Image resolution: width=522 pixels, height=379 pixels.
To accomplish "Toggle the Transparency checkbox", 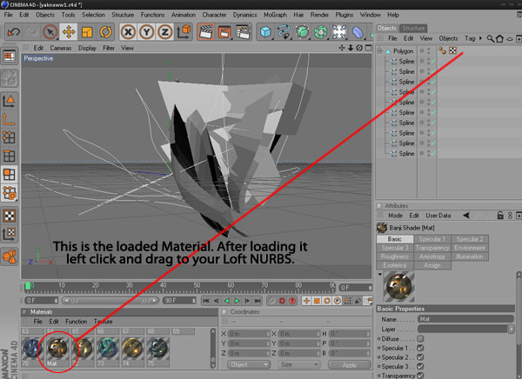I will (x=420, y=376).
